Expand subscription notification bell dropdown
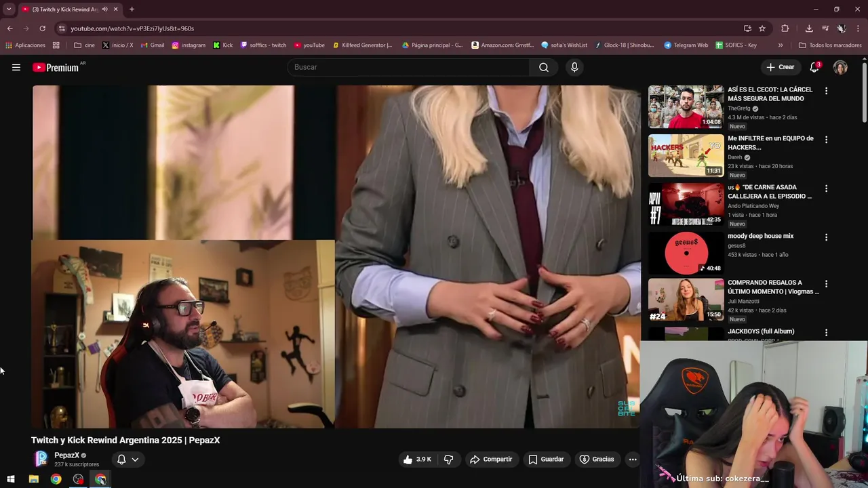Screen dimensions: 868x488 [127, 459]
